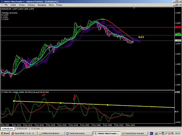
Task: Click the gray monitor tray icon
Action: click(163, 133)
